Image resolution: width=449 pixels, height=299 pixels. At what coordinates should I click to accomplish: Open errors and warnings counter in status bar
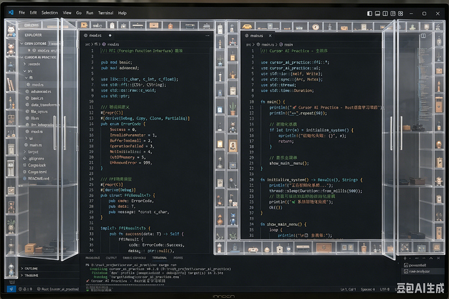[x=25, y=289]
